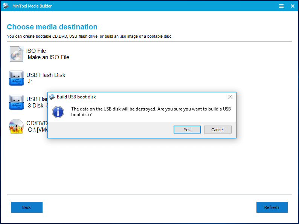The height and width of the screenshot is (224, 299).
Task: Close the MiniTool Media Builder window
Action: [293, 6]
